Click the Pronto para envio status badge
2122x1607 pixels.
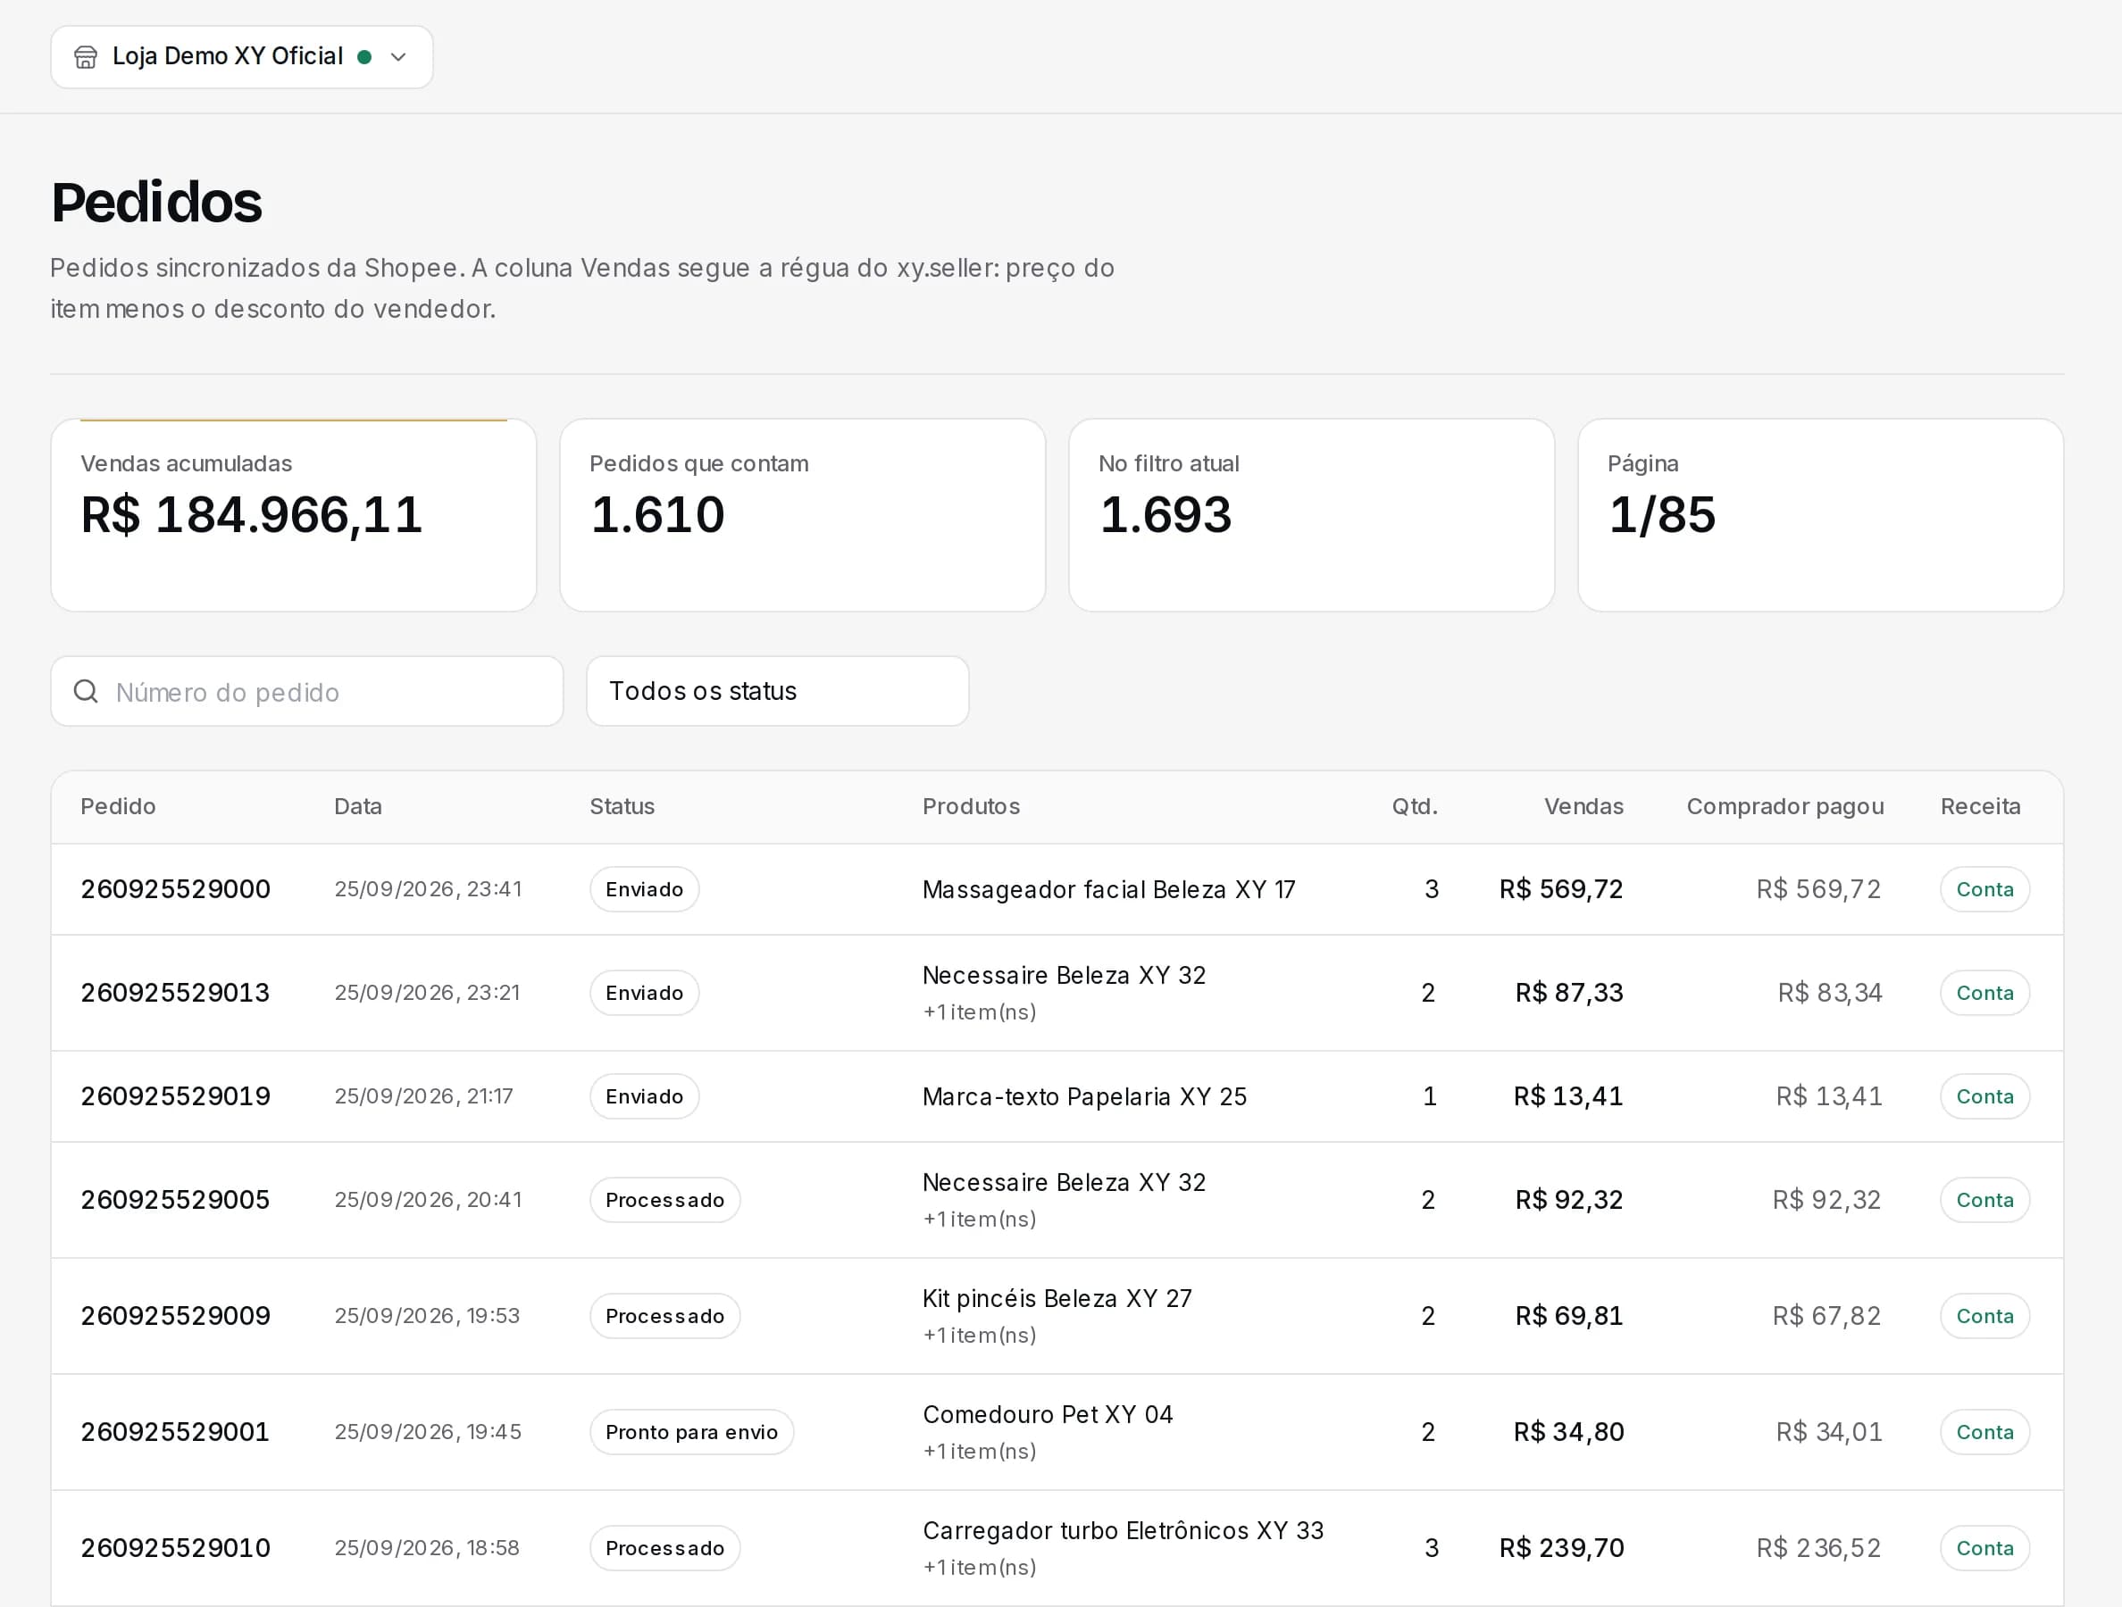(x=691, y=1433)
